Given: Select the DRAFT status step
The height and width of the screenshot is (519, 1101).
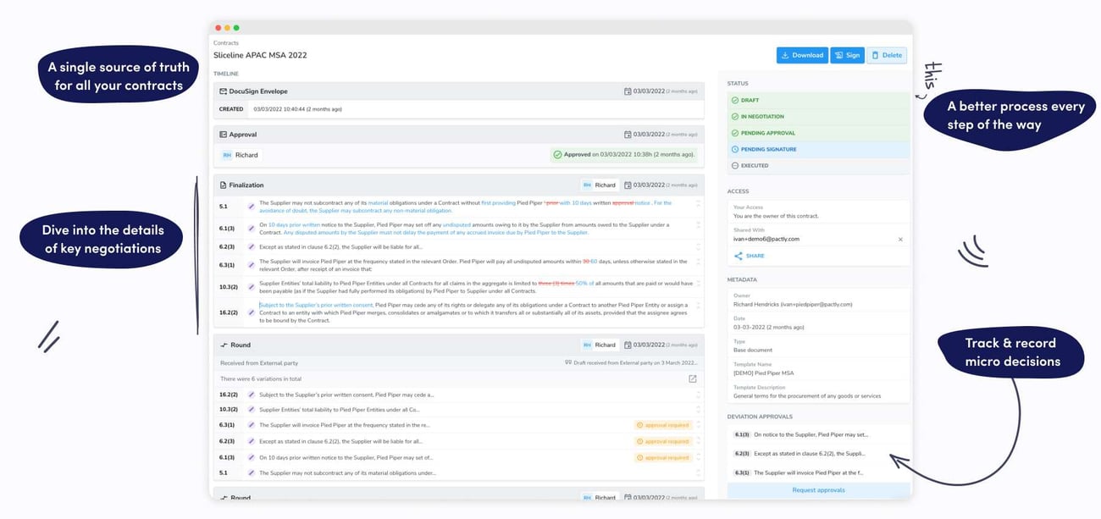Looking at the screenshot, I should pyautogui.click(x=818, y=100).
